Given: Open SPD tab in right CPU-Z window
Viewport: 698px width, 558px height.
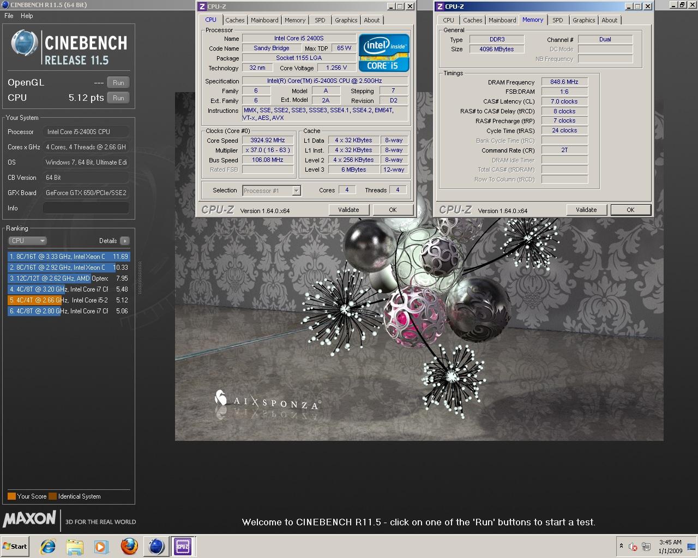Looking at the screenshot, I should click(x=558, y=20).
